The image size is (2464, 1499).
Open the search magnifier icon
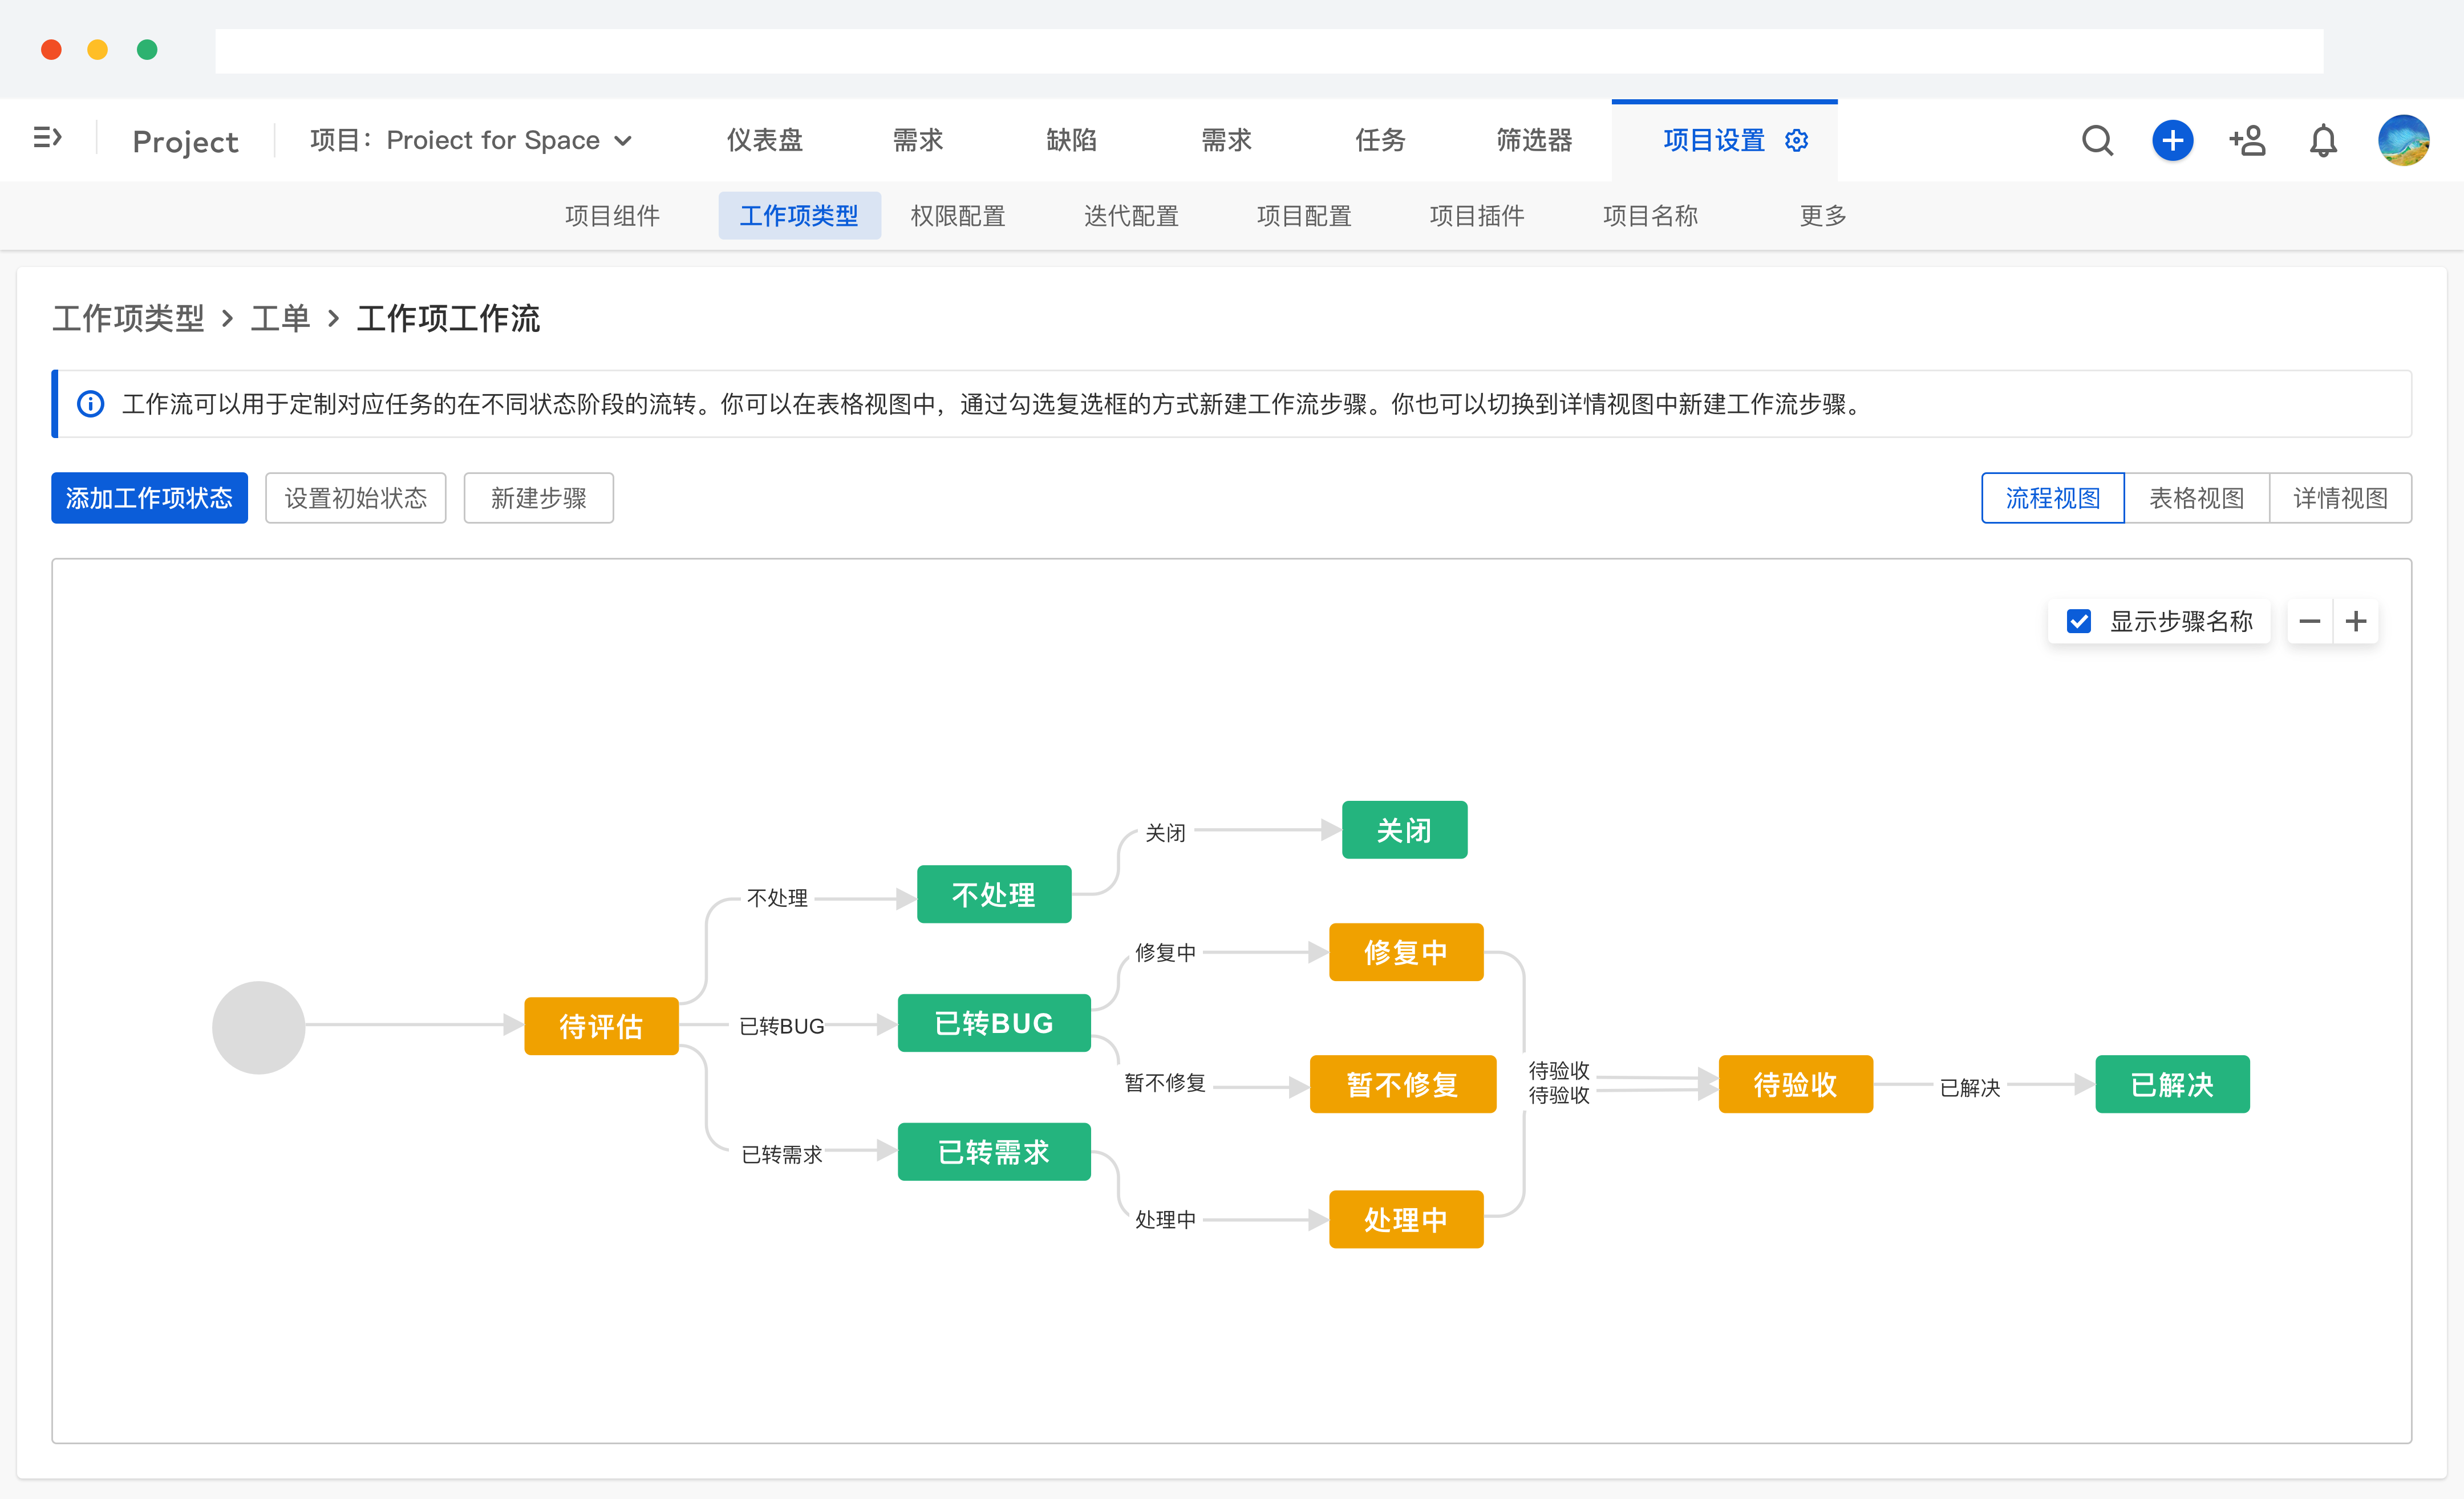tap(2097, 140)
